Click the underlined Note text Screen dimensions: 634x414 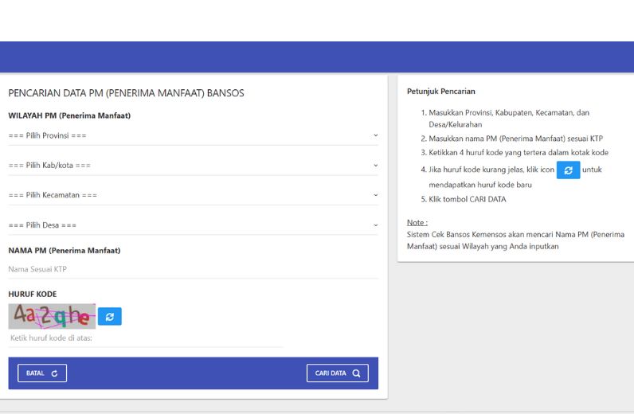click(417, 222)
